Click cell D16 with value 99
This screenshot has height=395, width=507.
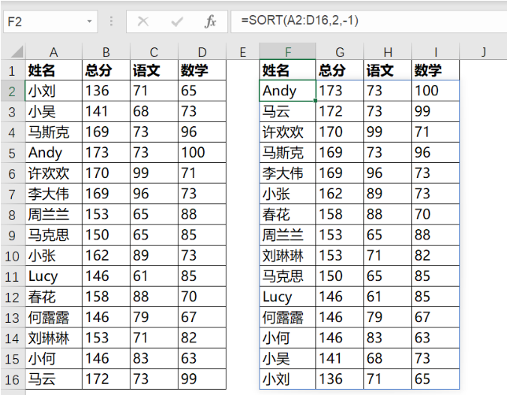[202, 379]
